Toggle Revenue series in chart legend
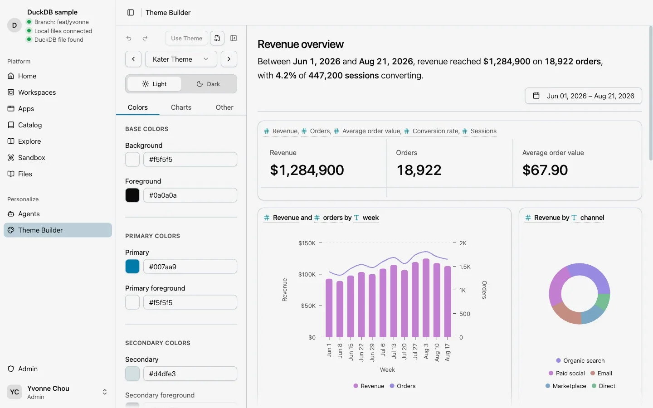The image size is (653, 408). 369,386
